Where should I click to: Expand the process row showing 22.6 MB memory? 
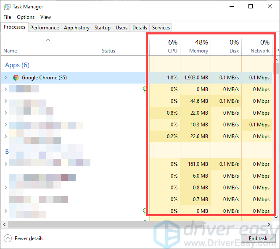point(6,136)
